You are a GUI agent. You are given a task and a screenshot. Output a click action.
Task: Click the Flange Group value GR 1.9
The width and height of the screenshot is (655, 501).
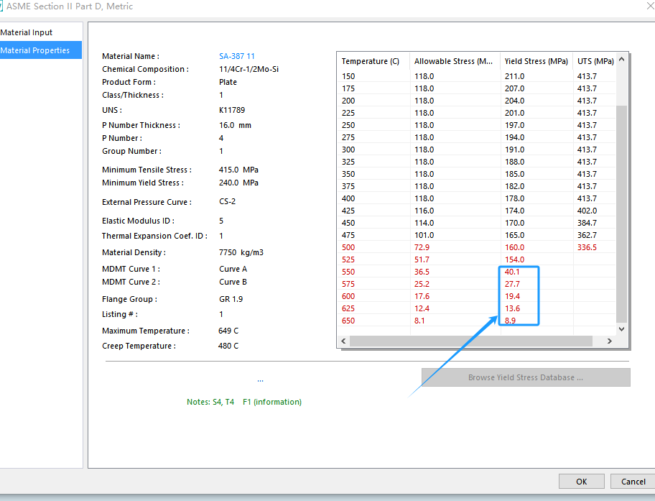click(x=231, y=299)
